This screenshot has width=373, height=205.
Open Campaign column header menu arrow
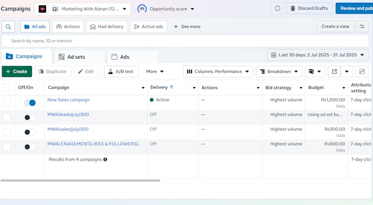(143, 88)
